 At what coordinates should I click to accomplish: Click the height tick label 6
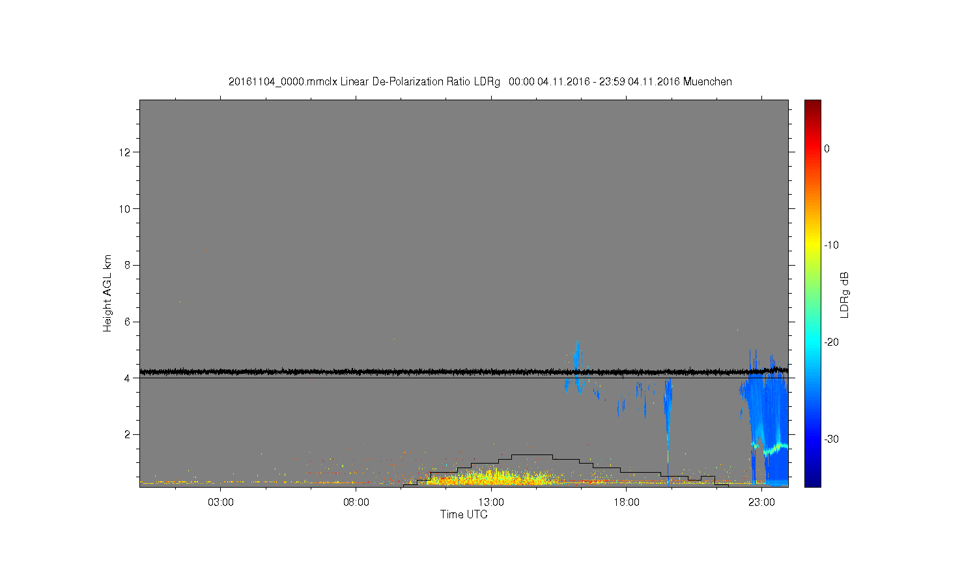128,322
